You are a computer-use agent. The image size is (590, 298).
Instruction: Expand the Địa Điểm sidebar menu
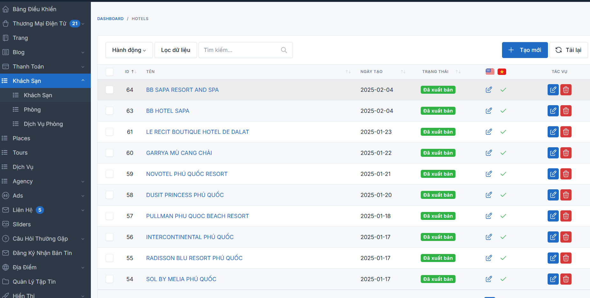(45, 267)
